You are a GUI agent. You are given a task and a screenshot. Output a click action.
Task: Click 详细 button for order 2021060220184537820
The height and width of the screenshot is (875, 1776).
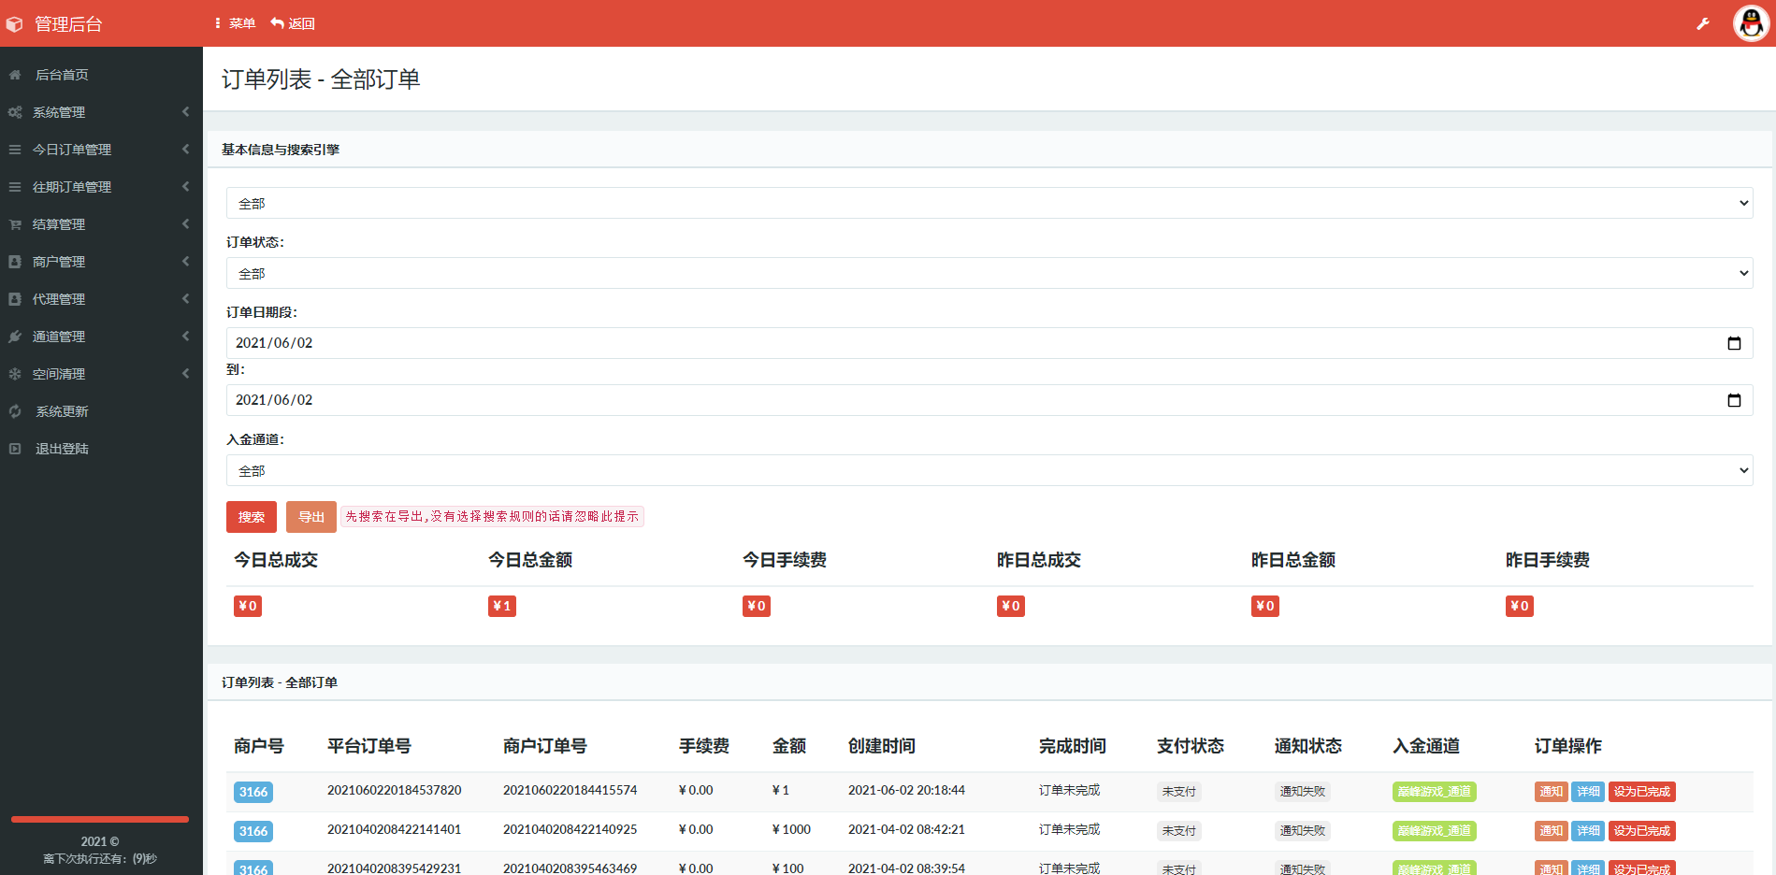(1588, 792)
